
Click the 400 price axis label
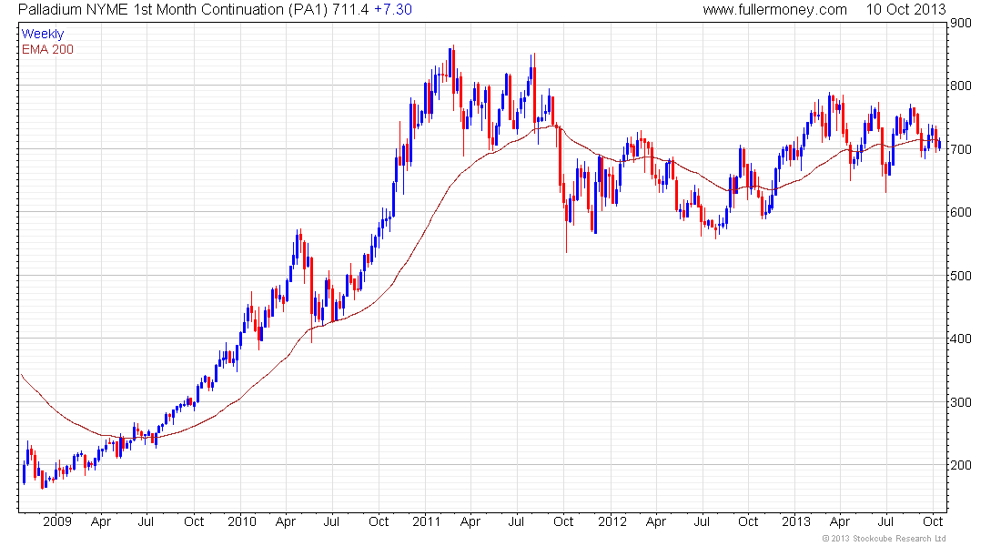(960, 339)
